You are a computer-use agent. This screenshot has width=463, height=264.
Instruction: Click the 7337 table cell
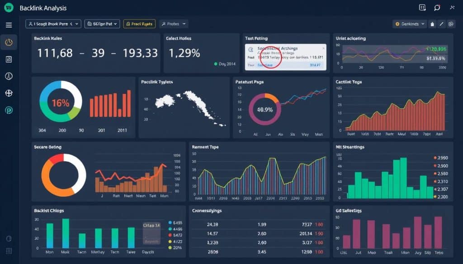click(307, 225)
